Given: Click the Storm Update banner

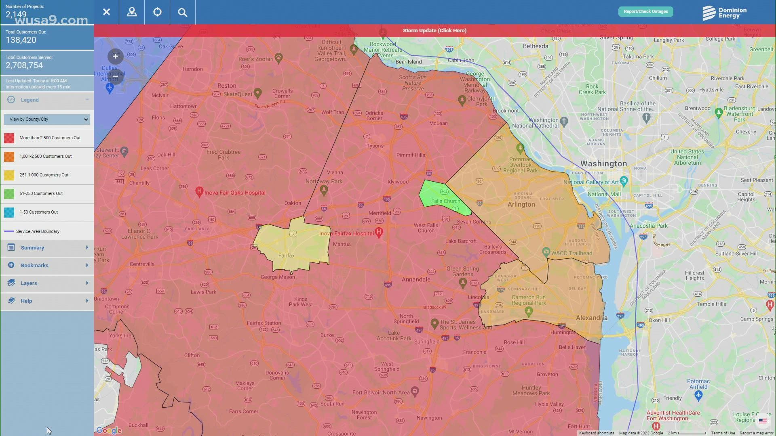Looking at the screenshot, I should [434, 30].
